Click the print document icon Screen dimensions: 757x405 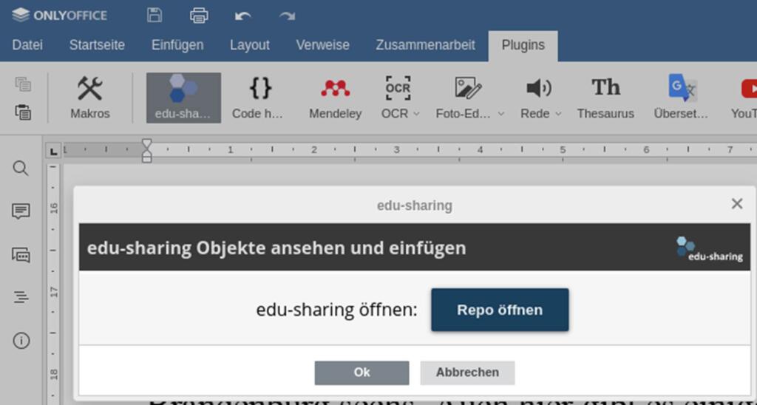point(199,15)
